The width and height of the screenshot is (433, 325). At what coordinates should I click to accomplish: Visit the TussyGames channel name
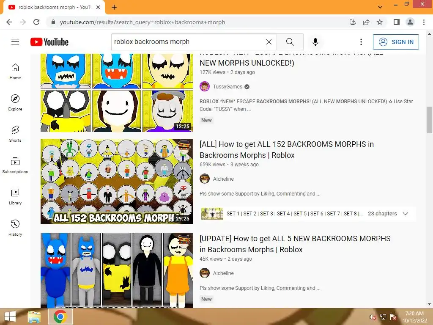click(x=227, y=86)
